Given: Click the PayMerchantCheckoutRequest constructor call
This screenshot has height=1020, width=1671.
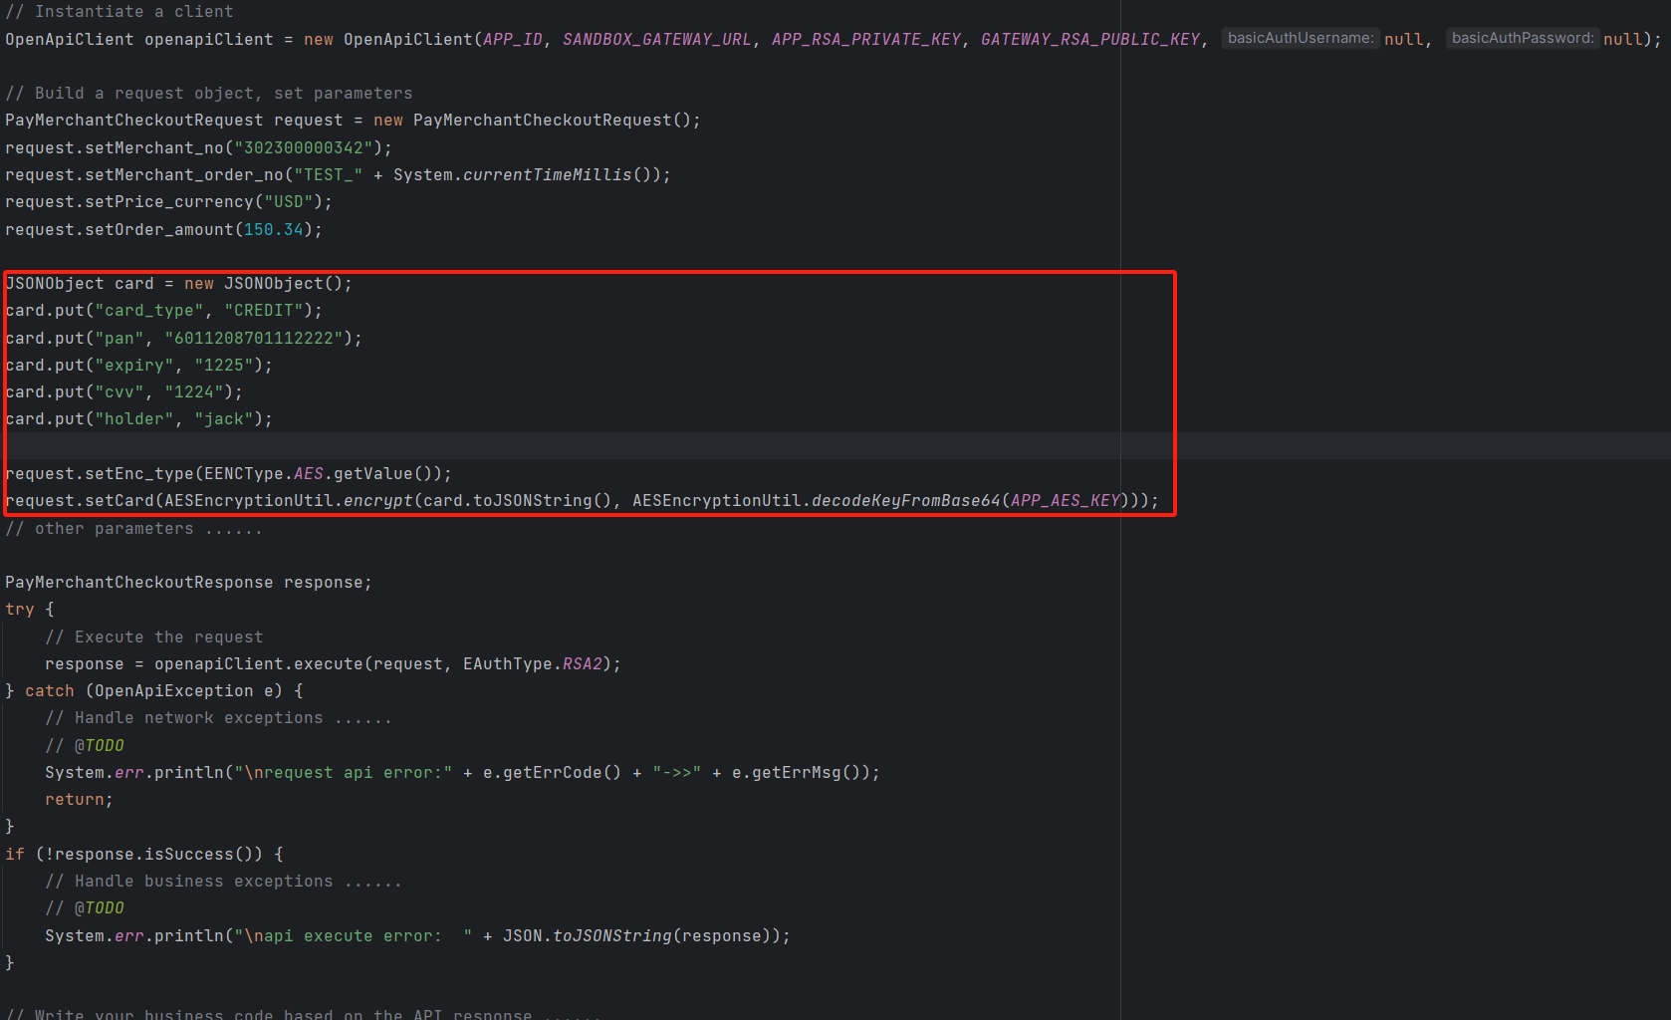Looking at the screenshot, I should tap(543, 120).
